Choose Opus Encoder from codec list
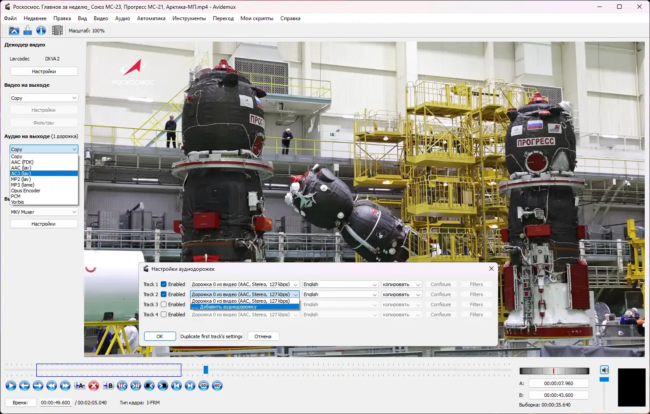 (x=44, y=191)
